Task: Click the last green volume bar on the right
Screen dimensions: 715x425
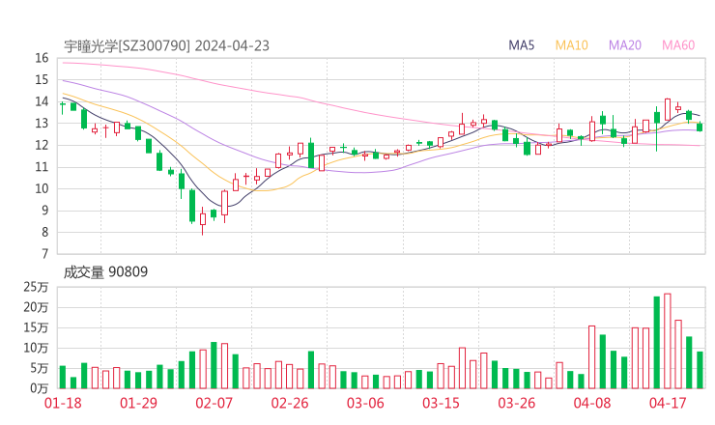Action: (x=700, y=370)
